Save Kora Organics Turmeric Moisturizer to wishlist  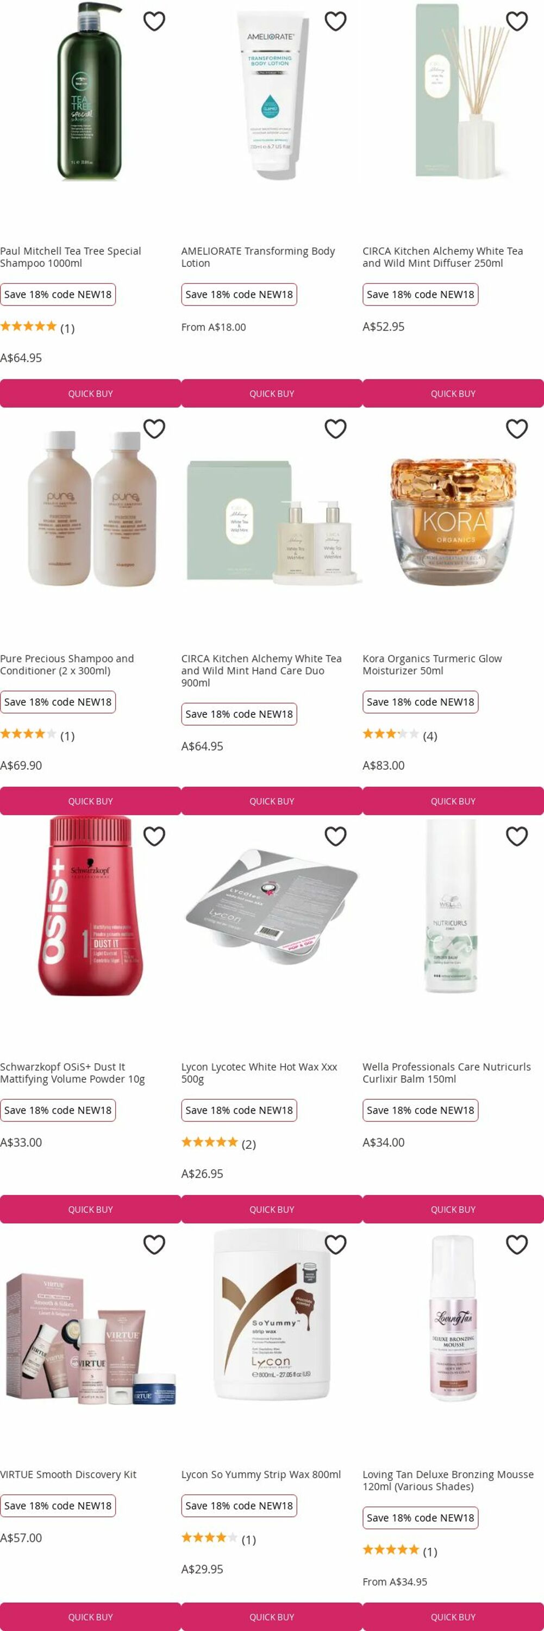pyautogui.click(x=517, y=428)
